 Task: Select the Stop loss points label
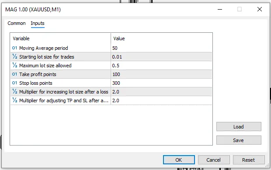(35, 83)
